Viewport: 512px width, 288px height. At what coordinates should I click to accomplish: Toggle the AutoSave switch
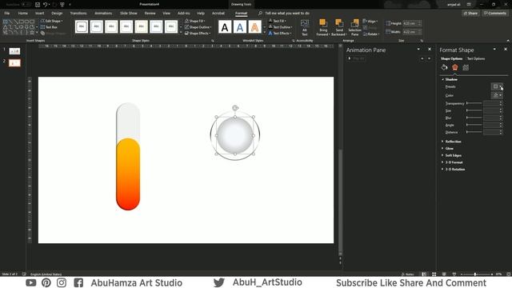[26, 5]
